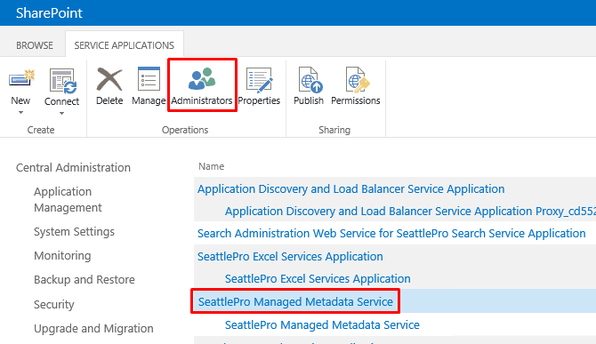
Task: Select the highlighted SeattlePro Managed Metadata Service
Action: [x=295, y=302]
